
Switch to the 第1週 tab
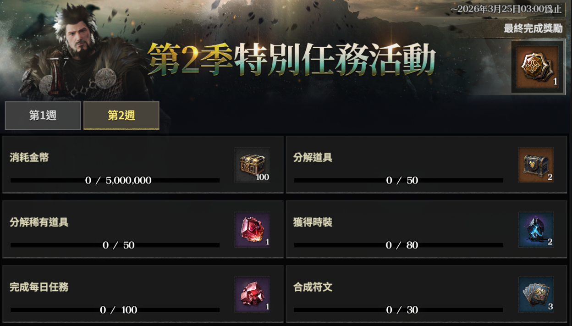pyautogui.click(x=43, y=116)
